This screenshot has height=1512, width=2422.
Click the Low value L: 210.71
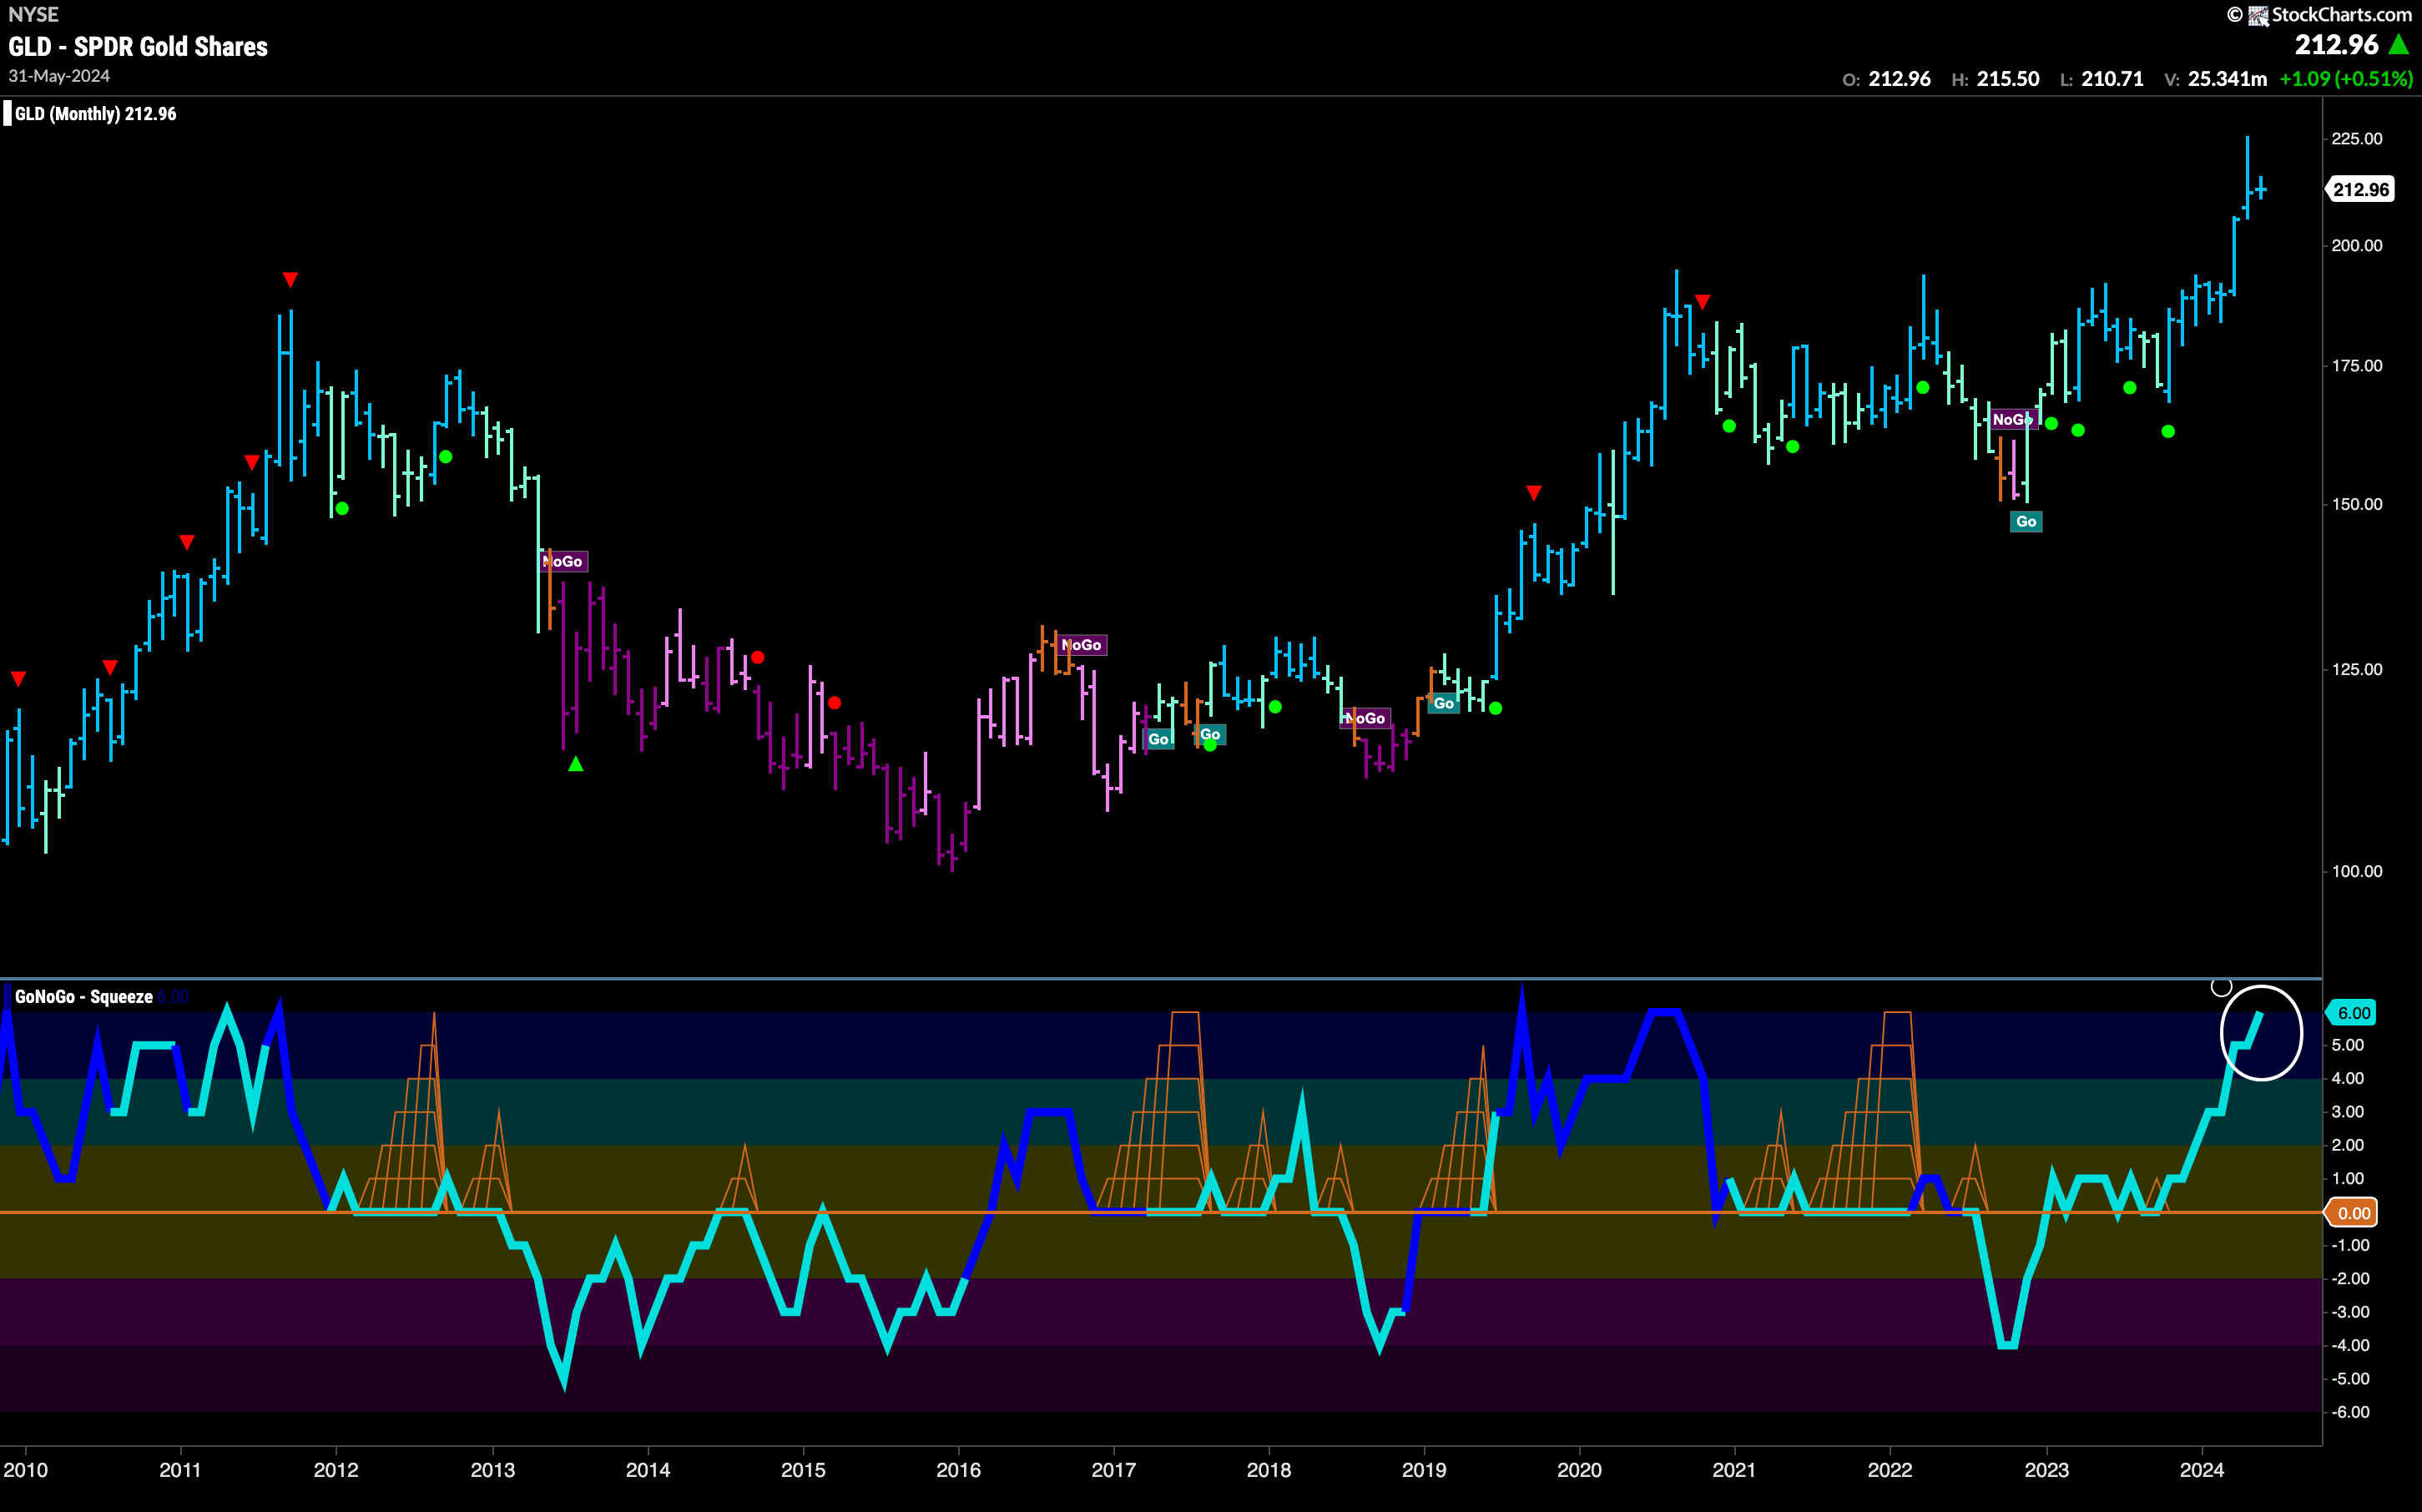click(2102, 79)
